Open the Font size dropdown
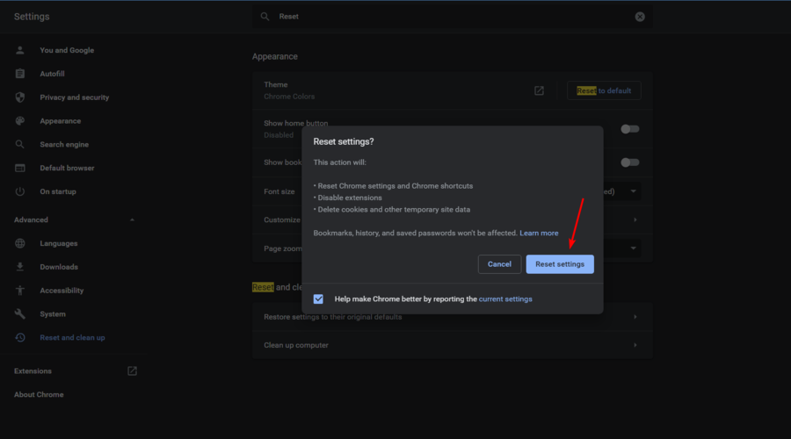 tap(633, 191)
